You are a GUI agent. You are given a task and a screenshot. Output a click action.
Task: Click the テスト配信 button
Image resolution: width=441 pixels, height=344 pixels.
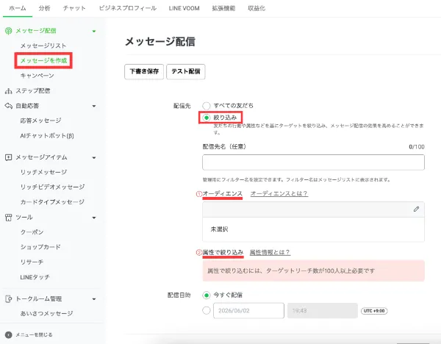point(186,72)
